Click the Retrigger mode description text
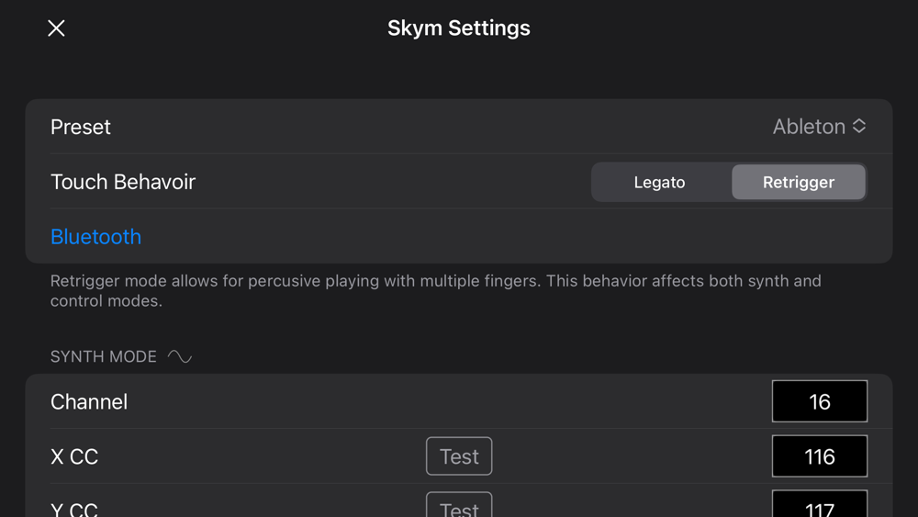The width and height of the screenshot is (918, 517). pyautogui.click(x=435, y=290)
